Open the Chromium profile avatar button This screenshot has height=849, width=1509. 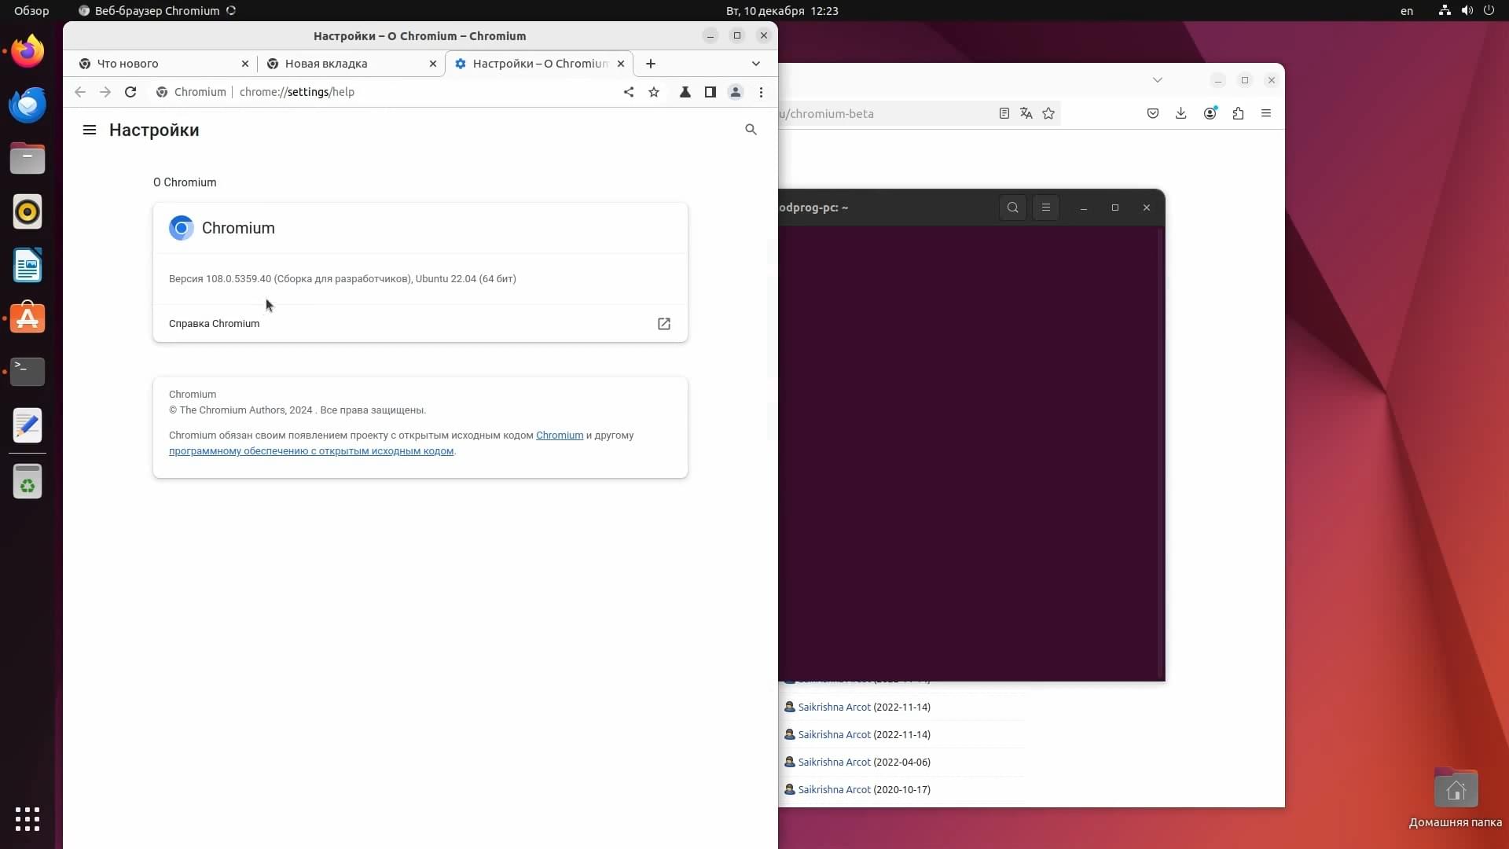tap(736, 92)
